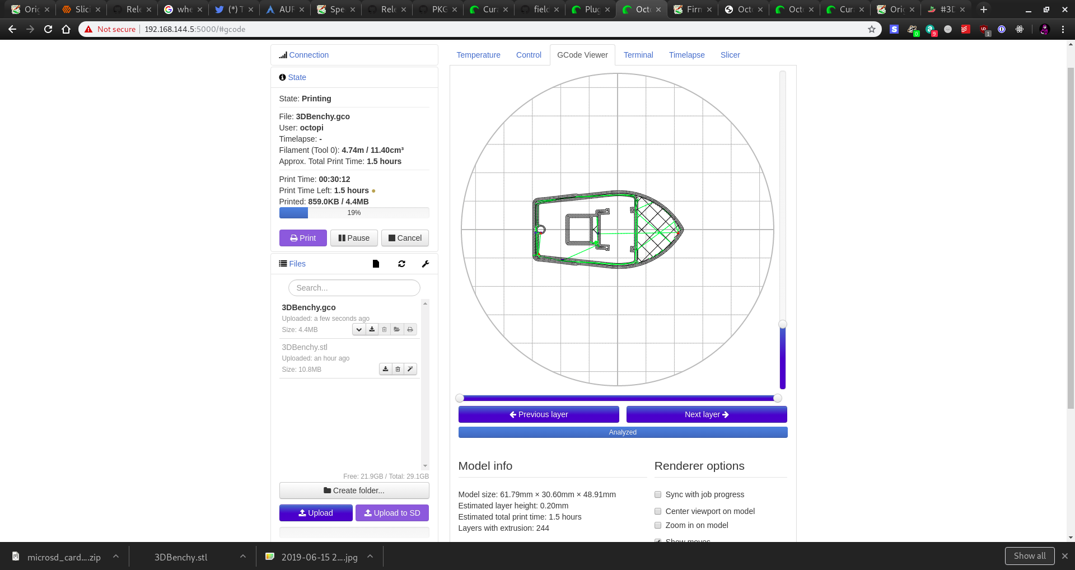
Task: Click the create new file icon in Files header
Action: click(x=376, y=264)
